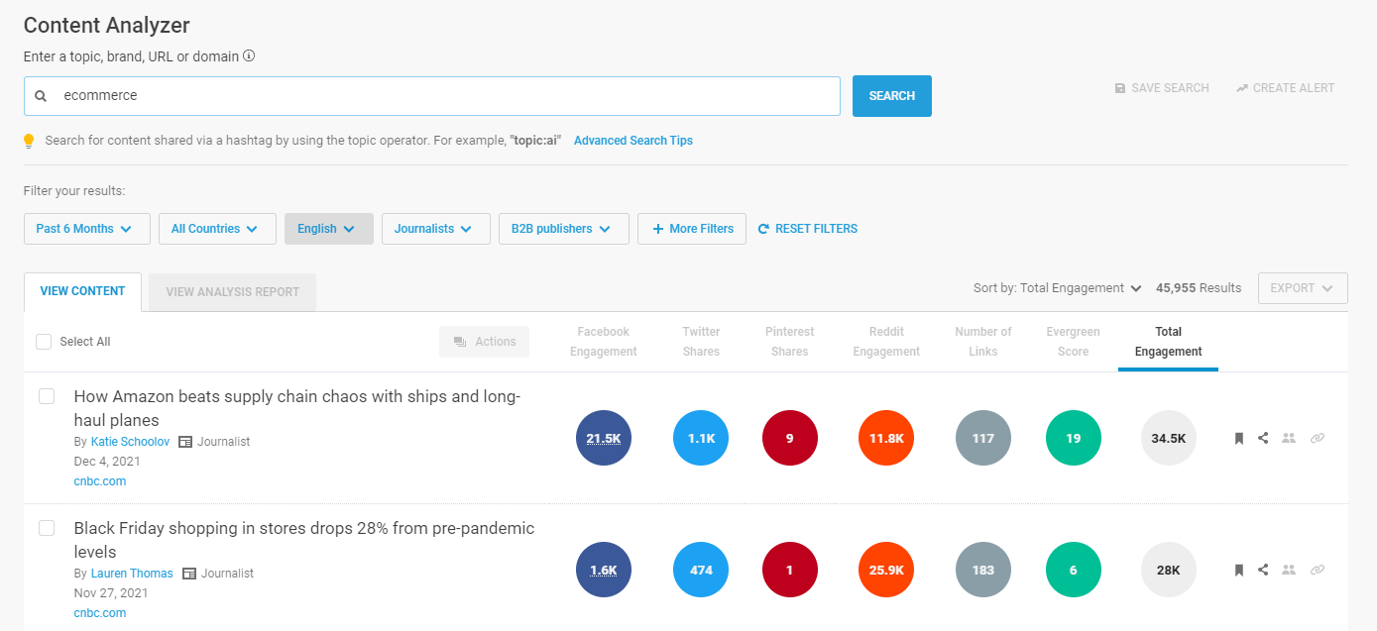View backlinks of the Black Friday article

[x=1318, y=570]
